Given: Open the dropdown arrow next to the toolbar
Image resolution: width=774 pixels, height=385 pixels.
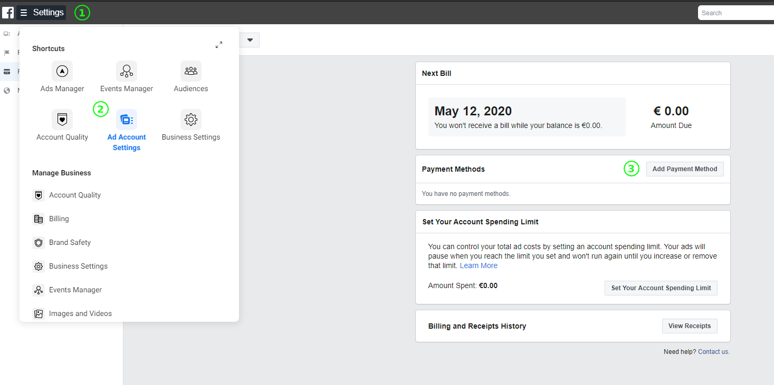Looking at the screenshot, I should 250,40.
